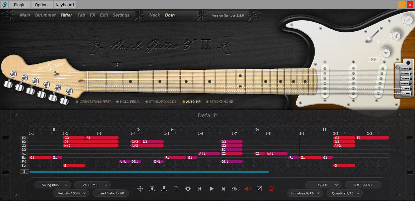Jump to previous riff with skip-back icon
415x201 pixels.
(200, 189)
